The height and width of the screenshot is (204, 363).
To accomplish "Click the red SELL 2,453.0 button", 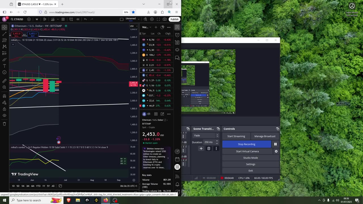I will pos(16,35).
